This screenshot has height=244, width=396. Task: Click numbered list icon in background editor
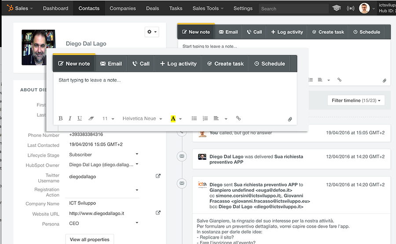[x=311, y=80]
